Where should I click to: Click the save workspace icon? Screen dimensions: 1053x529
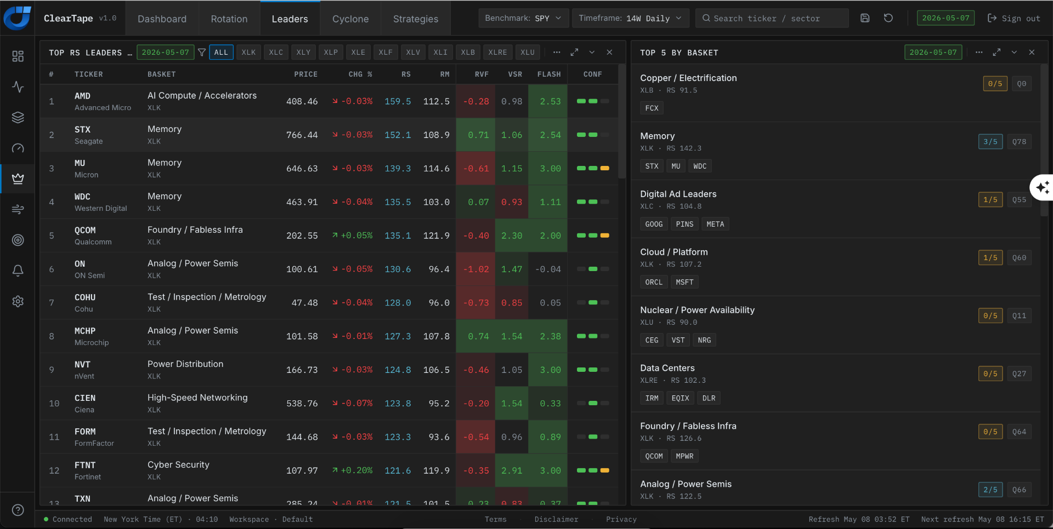865,18
